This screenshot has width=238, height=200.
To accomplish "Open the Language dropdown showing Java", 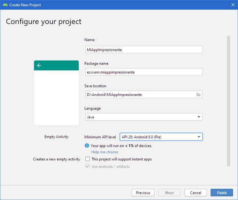I will pos(144,117).
